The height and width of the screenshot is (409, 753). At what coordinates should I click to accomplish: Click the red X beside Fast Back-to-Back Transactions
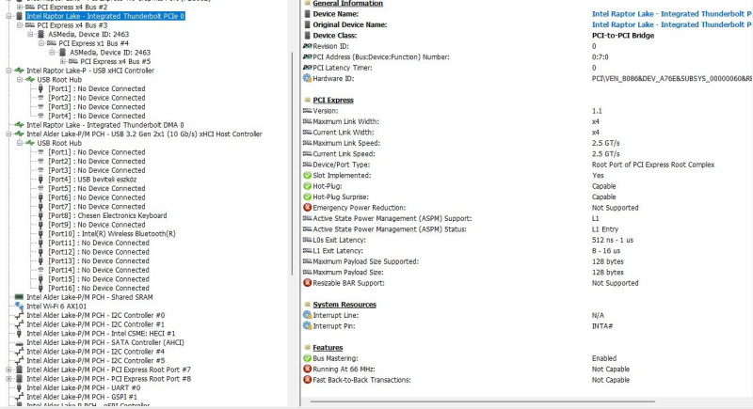pyautogui.click(x=308, y=380)
